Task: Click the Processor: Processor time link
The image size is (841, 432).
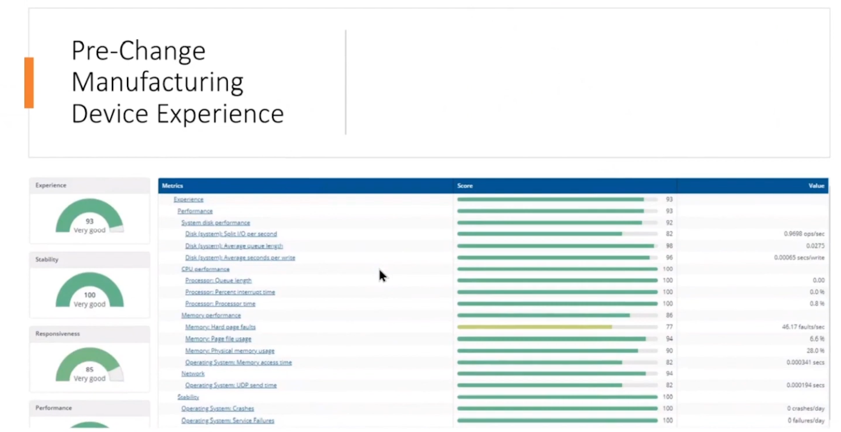Action: point(220,303)
